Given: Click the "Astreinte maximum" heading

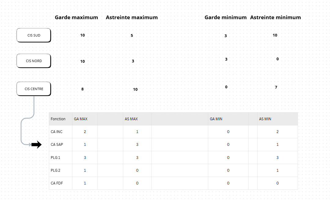Looking at the screenshot, I should pos(132,17).
